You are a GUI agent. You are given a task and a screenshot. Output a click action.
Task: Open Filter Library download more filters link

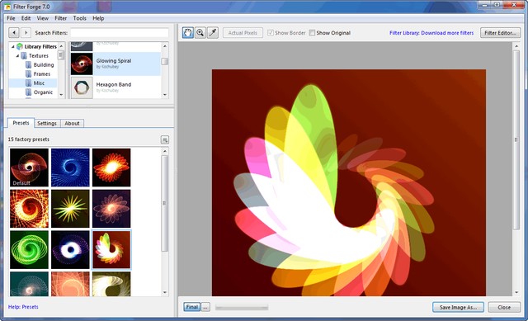(431, 33)
